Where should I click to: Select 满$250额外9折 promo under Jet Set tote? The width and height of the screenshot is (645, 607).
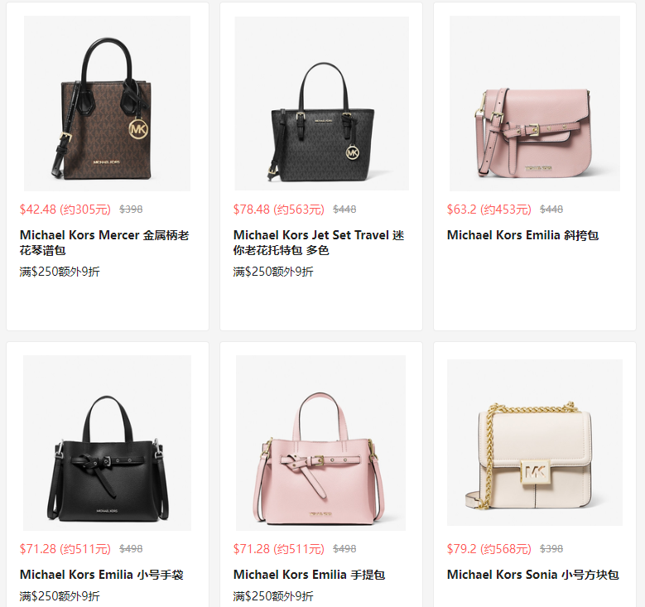[x=273, y=272]
